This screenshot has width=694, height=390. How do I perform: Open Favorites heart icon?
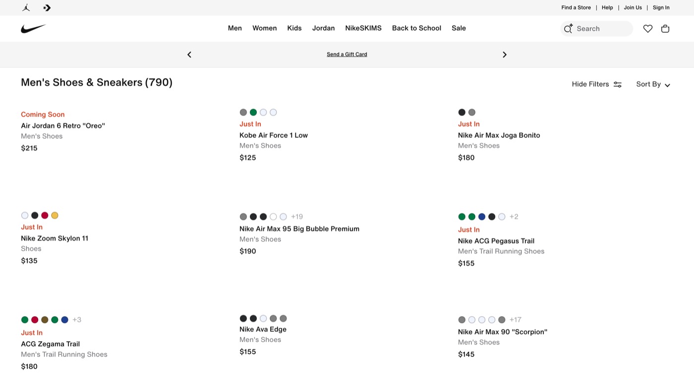(x=648, y=29)
